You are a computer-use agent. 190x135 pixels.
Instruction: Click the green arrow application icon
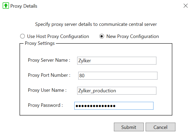(x=6, y=6)
